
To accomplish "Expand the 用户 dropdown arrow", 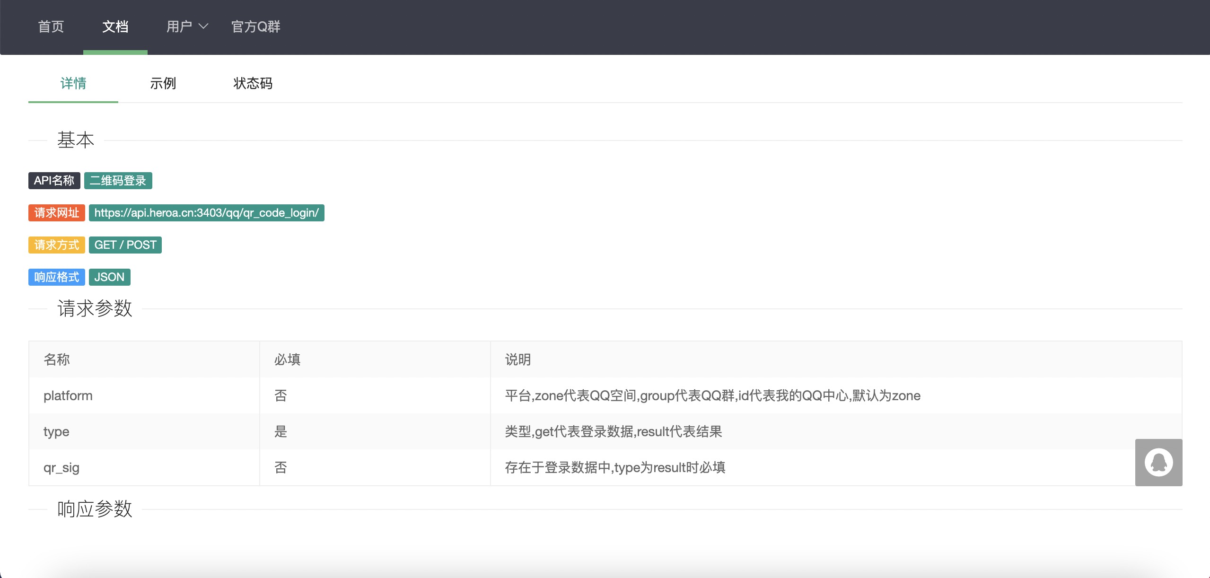I will point(203,26).
